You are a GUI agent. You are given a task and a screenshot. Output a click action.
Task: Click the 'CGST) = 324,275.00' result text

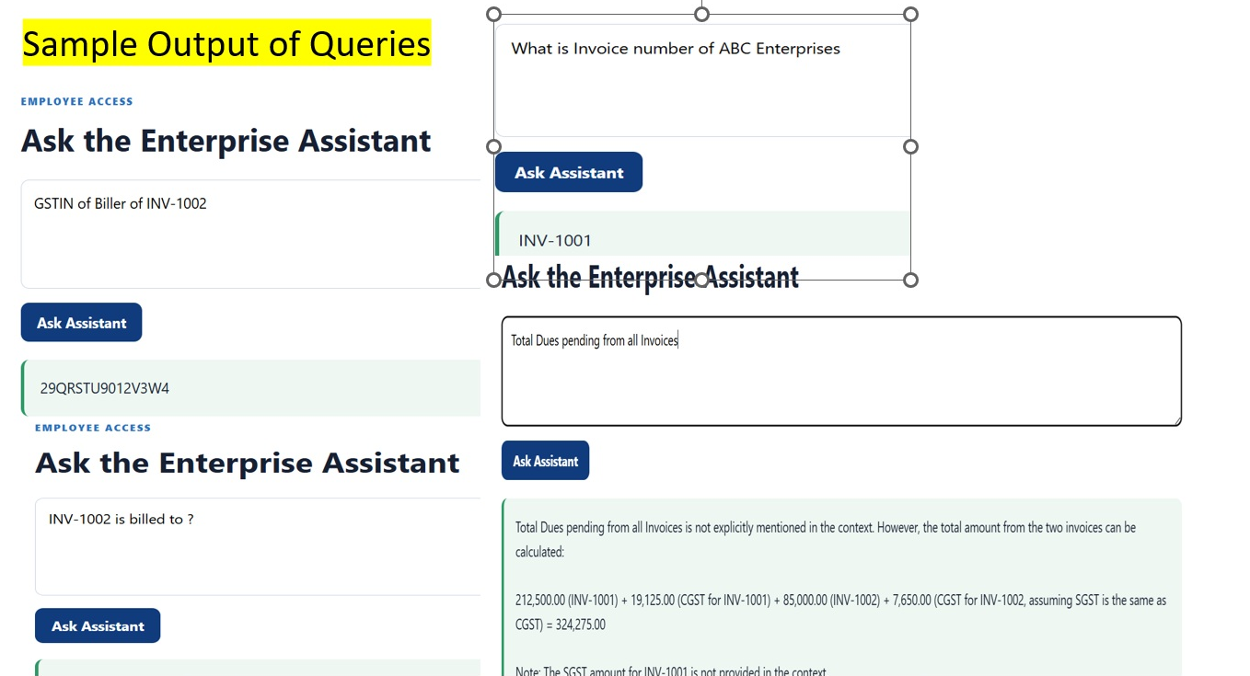click(x=561, y=624)
